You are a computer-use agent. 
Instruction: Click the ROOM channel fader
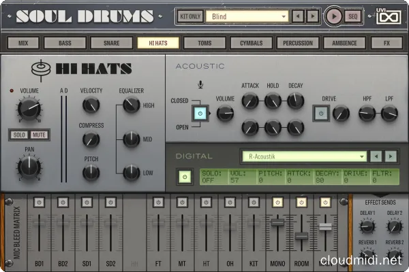pos(301,236)
